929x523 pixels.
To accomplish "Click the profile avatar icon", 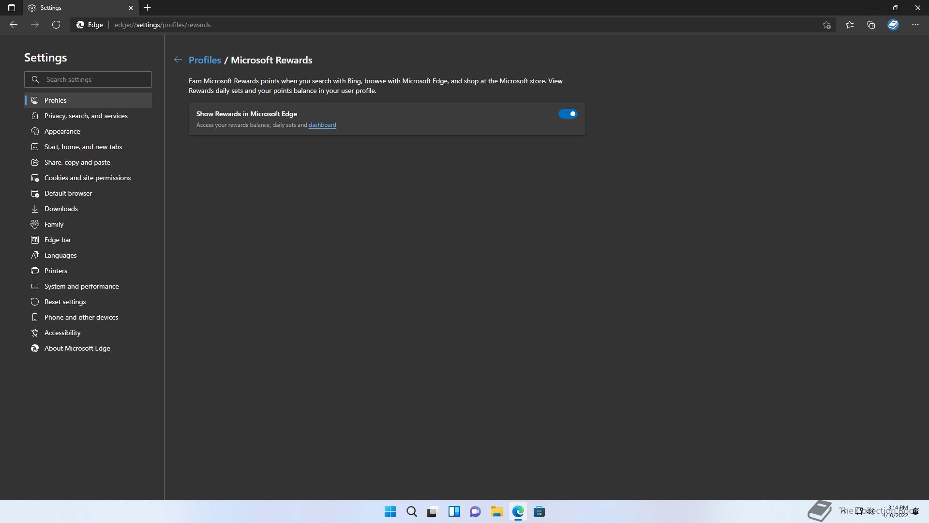I will tap(893, 25).
